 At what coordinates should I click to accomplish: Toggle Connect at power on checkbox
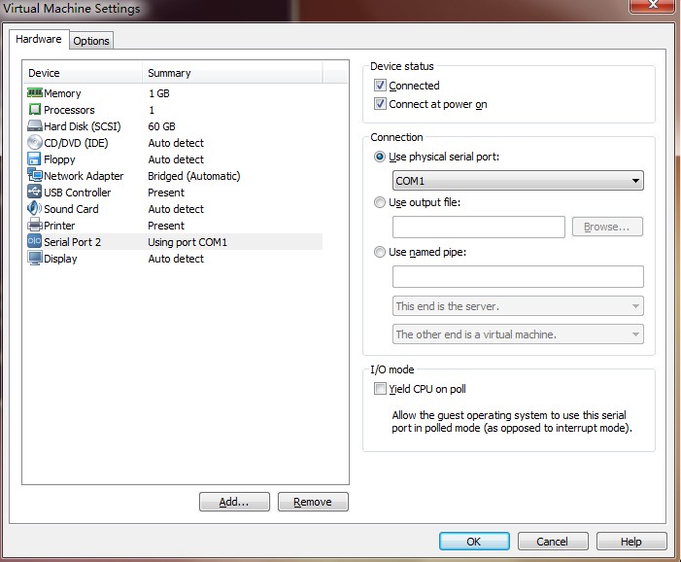pyautogui.click(x=380, y=103)
